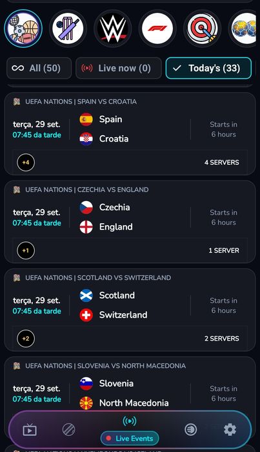Select the handball balls category icon
Screen dimensions: 260x452
pyautogui.click(x=244, y=28)
